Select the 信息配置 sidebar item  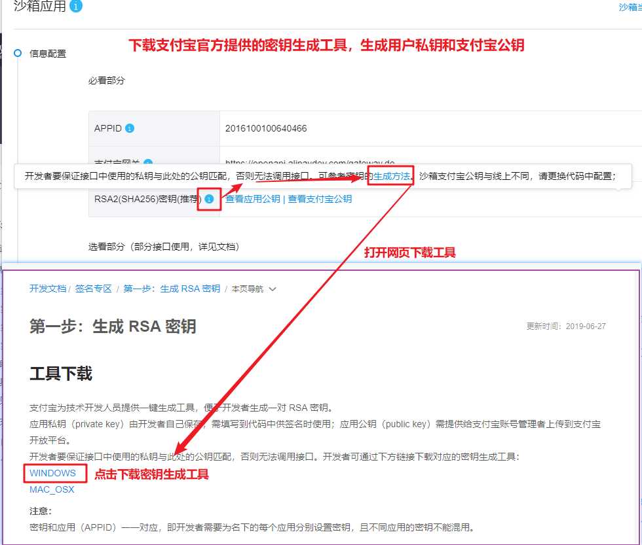pyautogui.click(x=48, y=54)
